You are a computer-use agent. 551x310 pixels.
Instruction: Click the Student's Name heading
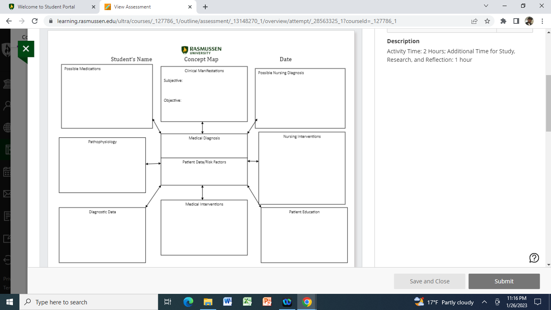[x=131, y=59]
